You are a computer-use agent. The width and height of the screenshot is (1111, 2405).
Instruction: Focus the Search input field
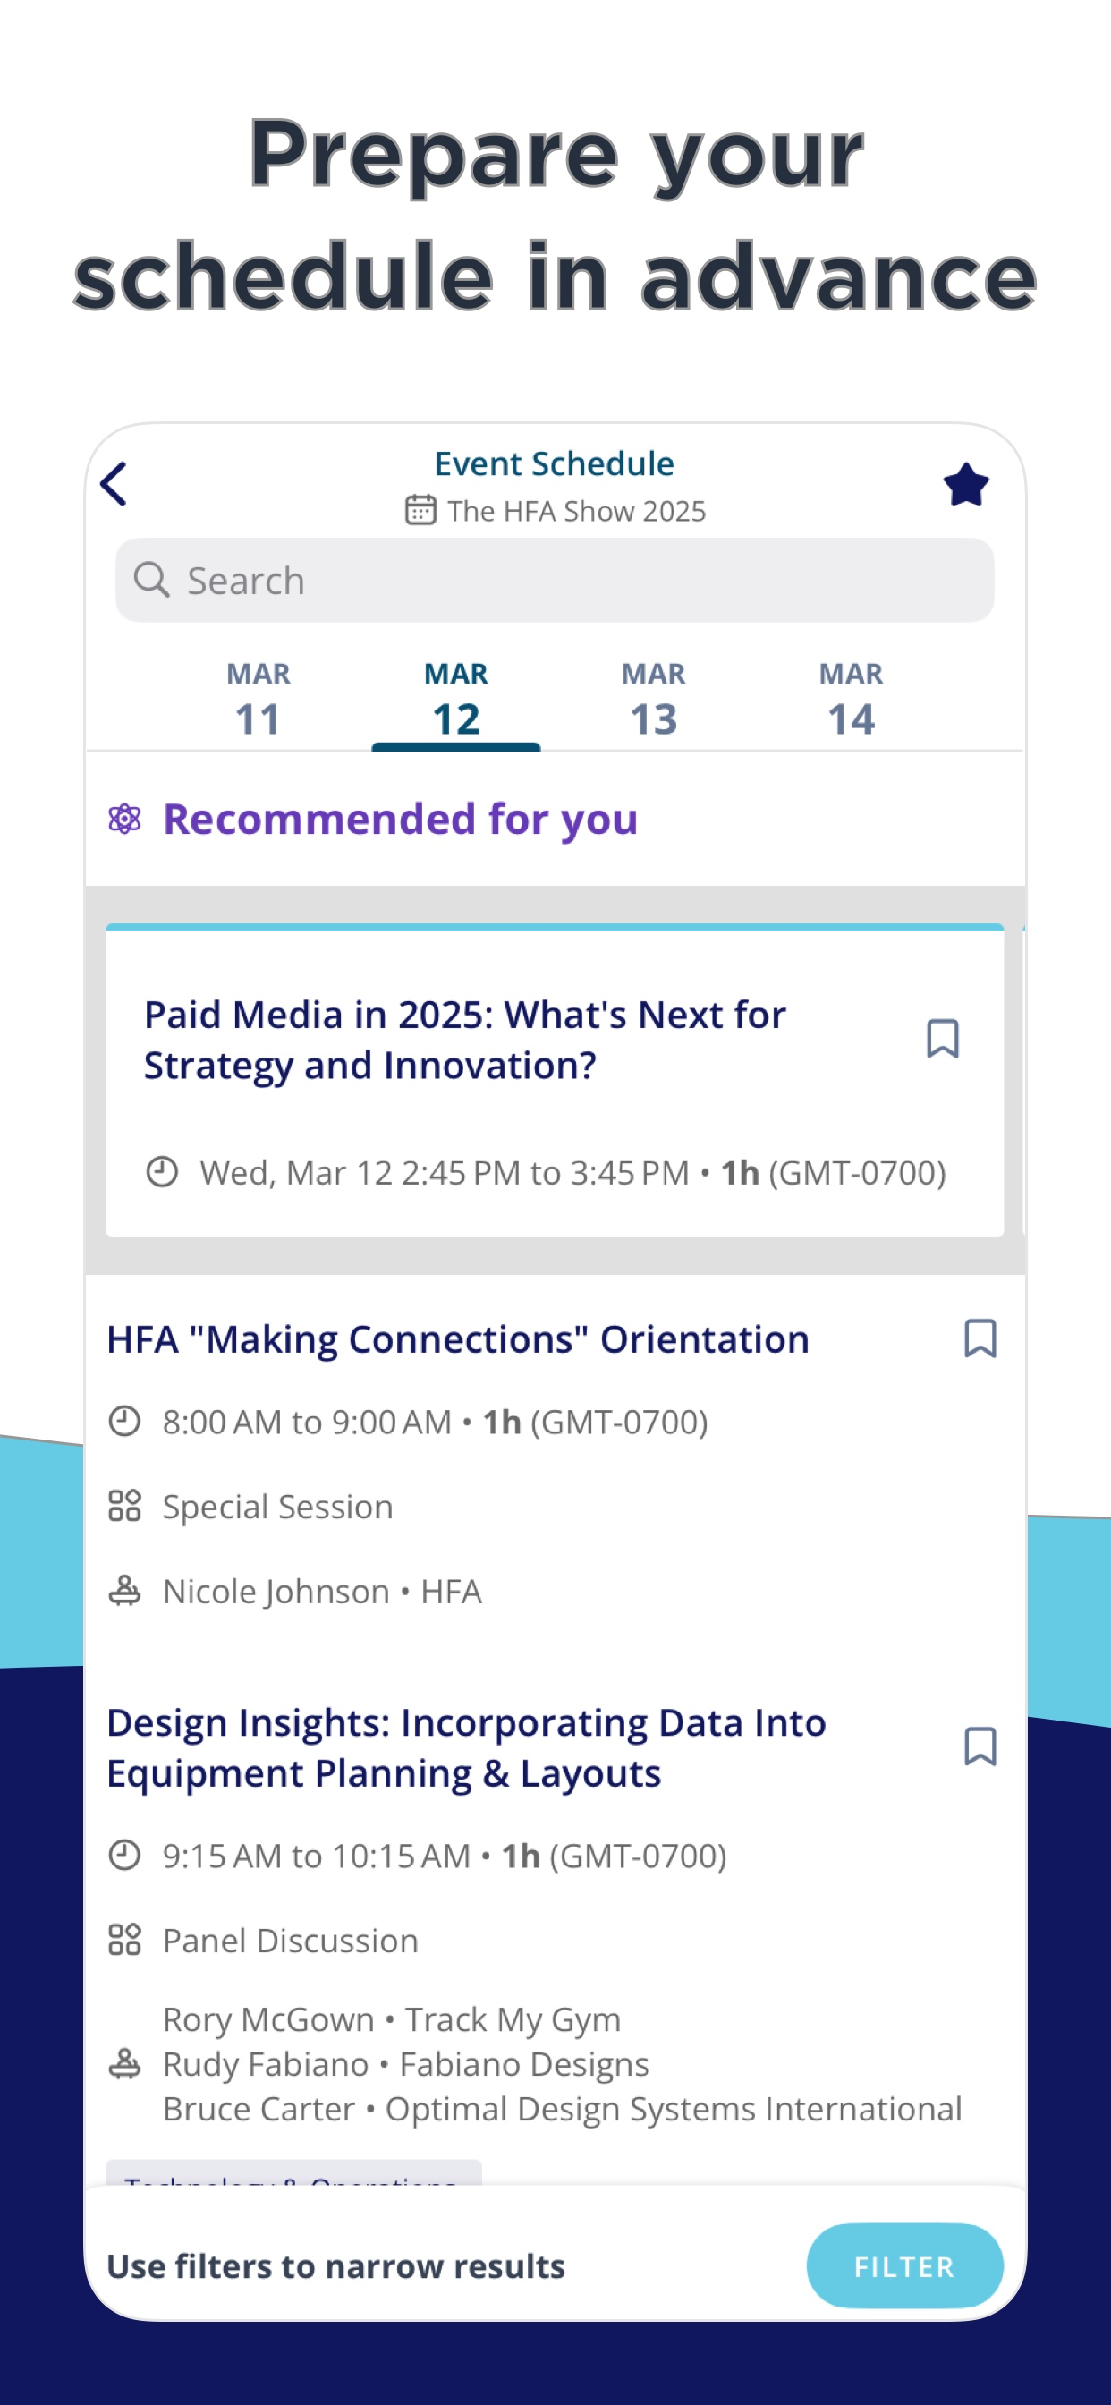point(555,580)
